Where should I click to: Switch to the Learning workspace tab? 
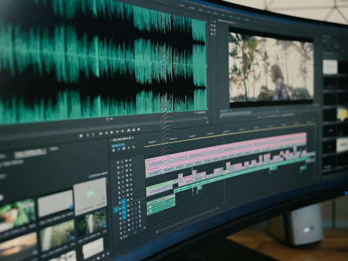[182, 6]
